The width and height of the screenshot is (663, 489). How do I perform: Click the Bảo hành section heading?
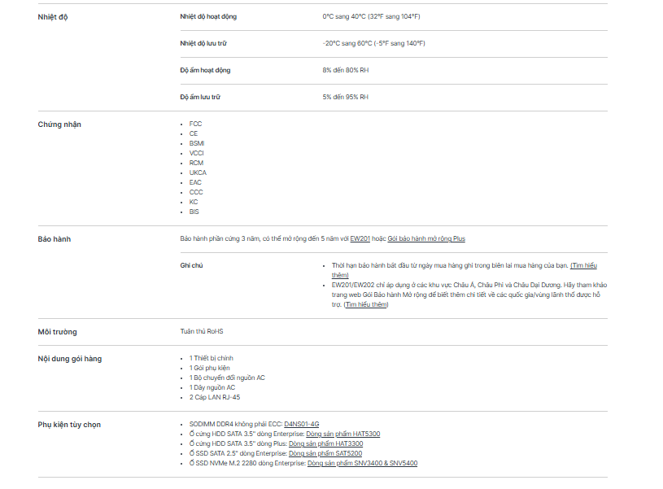(55, 239)
